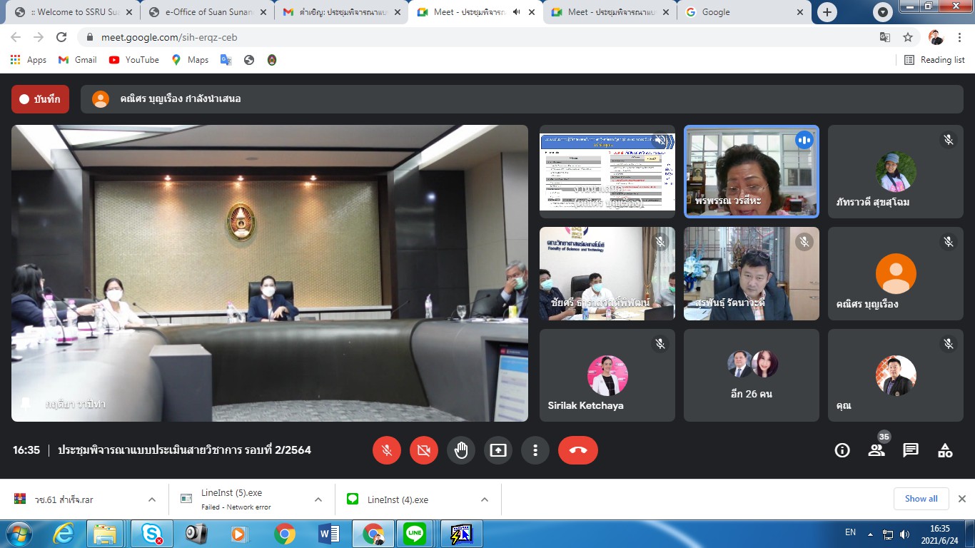Viewport: 975px width, 548px height.
Task: Toggle the camera off button
Action: 424,450
